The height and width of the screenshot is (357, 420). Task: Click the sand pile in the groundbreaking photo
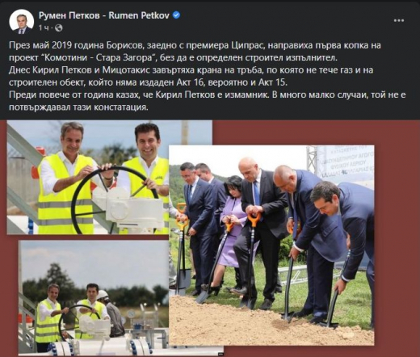point(269,323)
